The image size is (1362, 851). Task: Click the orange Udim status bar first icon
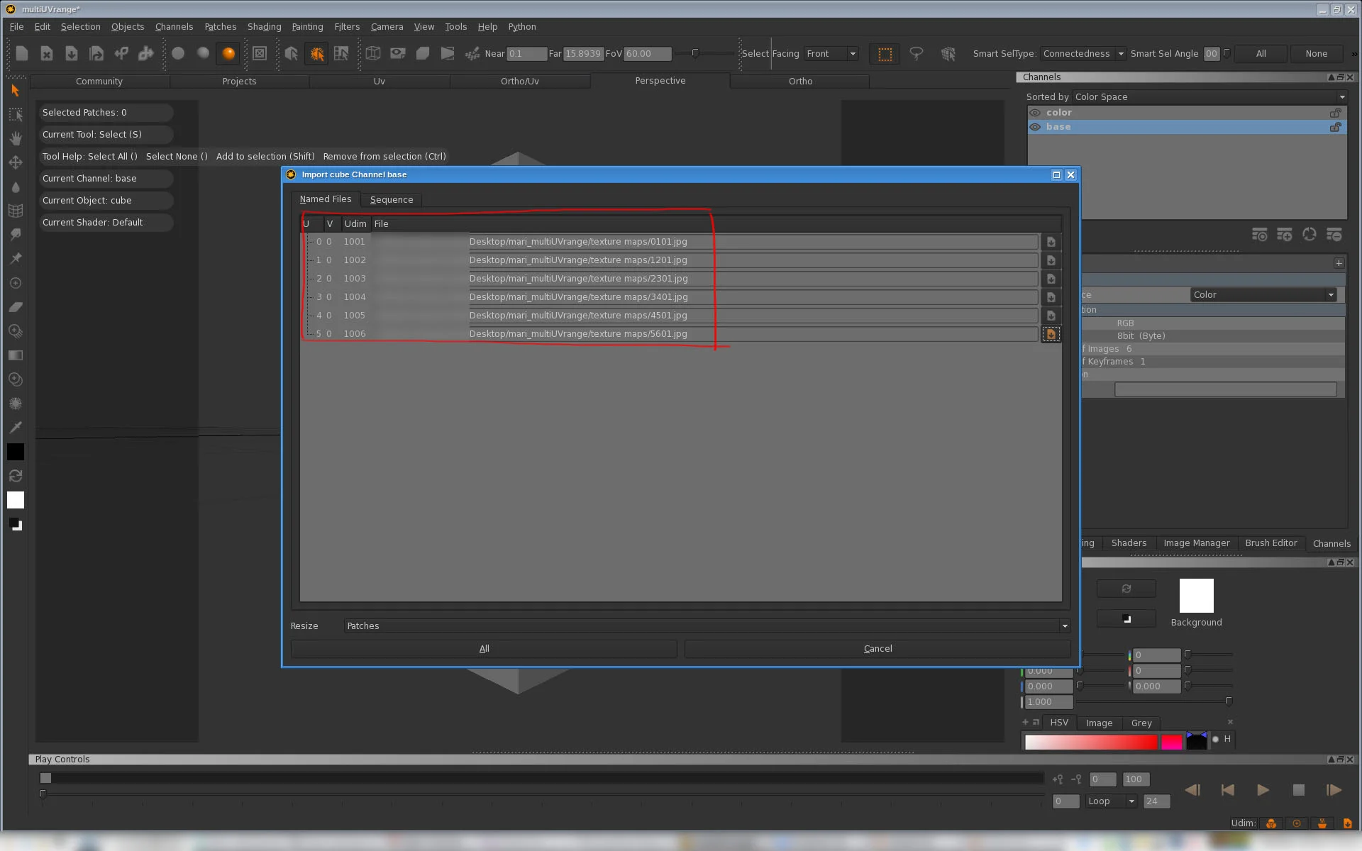point(1271,823)
